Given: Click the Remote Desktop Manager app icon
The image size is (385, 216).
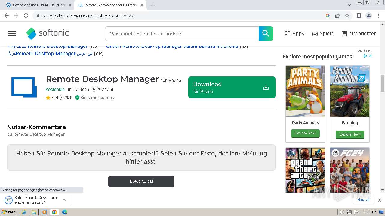Looking at the screenshot, I should (24, 87).
